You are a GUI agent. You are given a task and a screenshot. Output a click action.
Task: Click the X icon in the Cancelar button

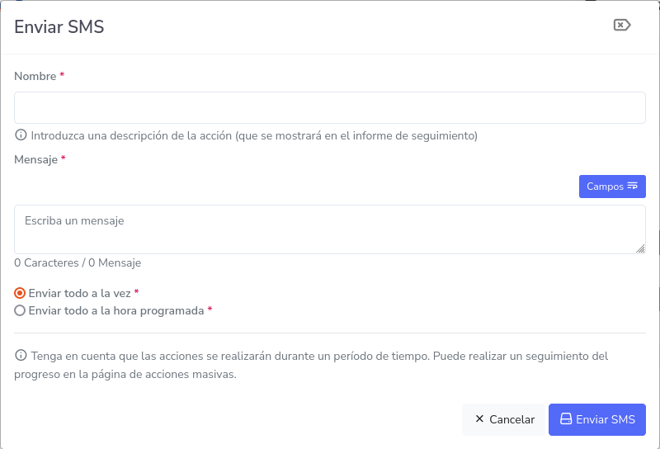tap(479, 419)
